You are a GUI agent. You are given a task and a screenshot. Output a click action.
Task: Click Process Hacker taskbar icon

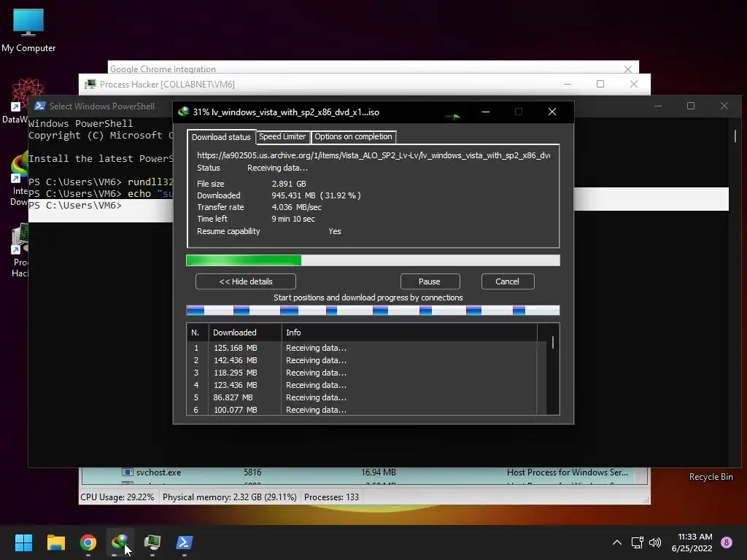tap(152, 542)
